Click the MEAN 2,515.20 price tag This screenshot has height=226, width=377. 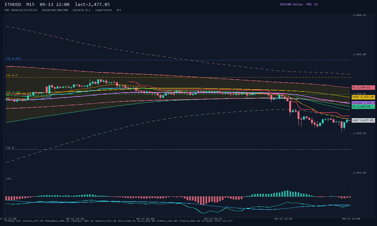pyautogui.click(x=363, y=97)
